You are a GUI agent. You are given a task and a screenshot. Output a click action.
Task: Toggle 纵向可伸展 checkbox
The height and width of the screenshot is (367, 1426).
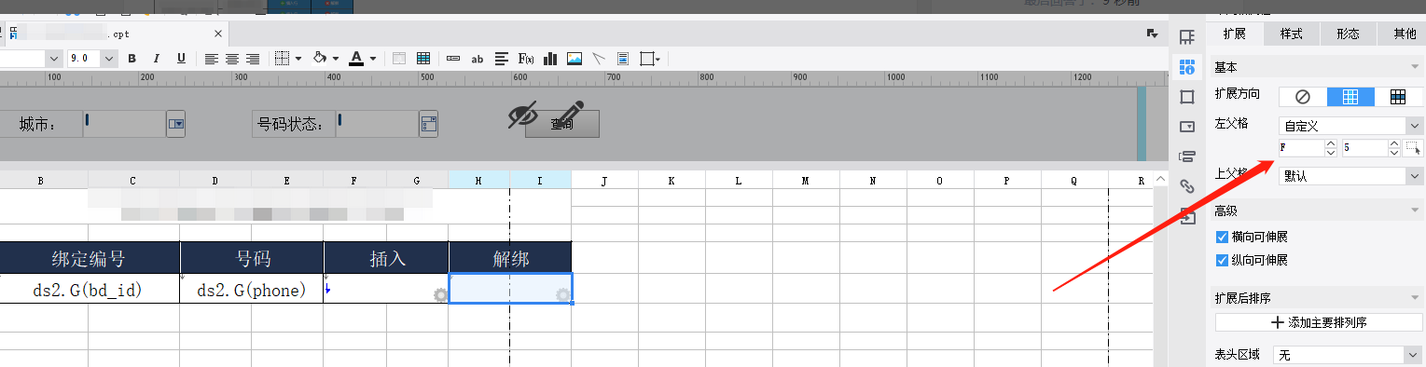point(1223,260)
